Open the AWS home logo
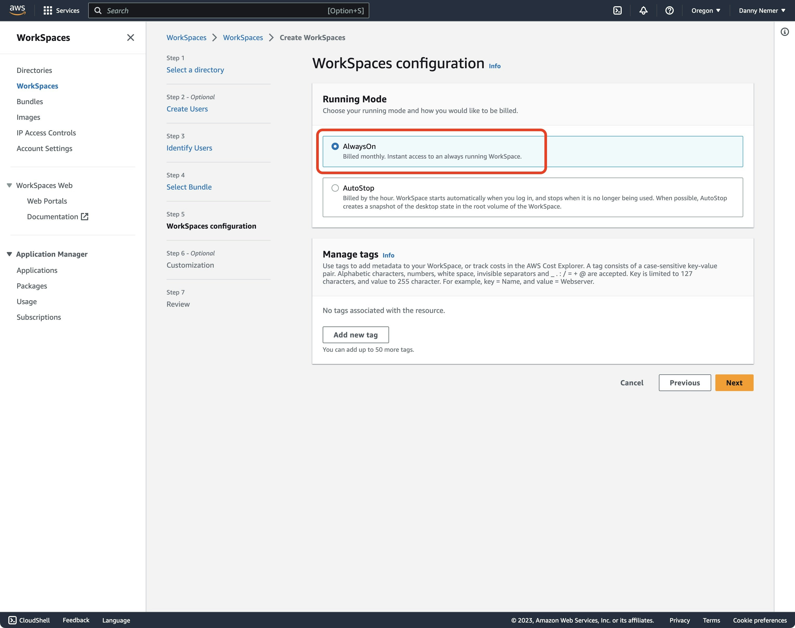795x628 pixels. coord(17,10)
